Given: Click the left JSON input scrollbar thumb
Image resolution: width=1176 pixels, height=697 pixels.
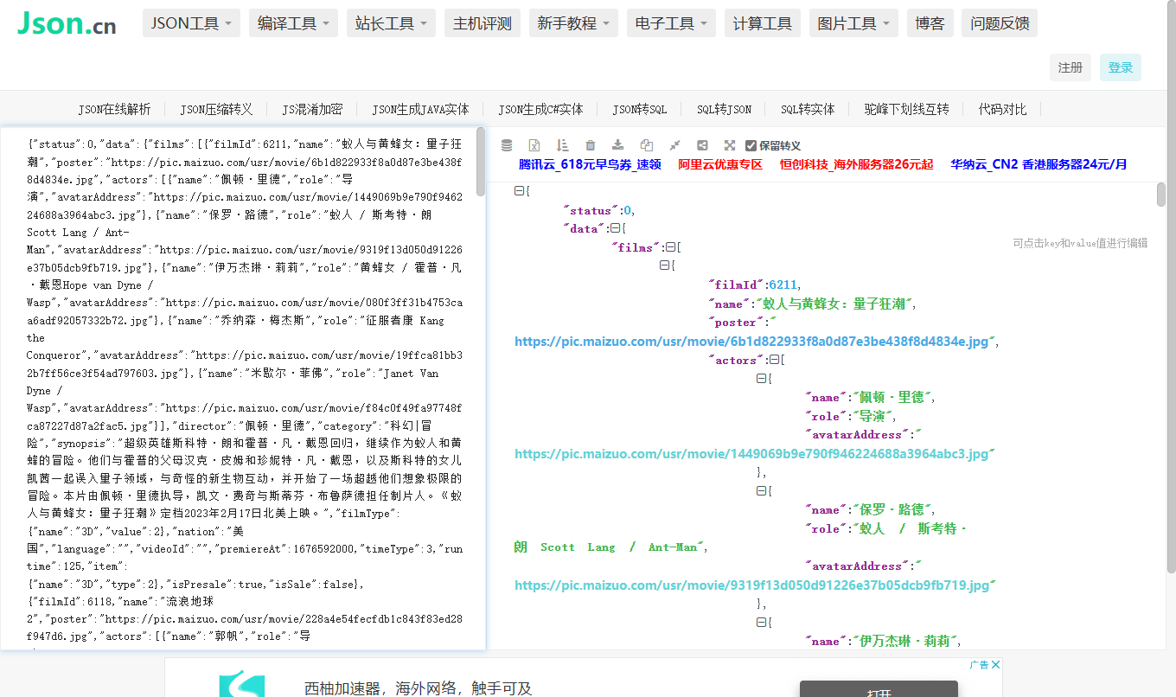Looking at the screenshot, I should click(481, 162).
